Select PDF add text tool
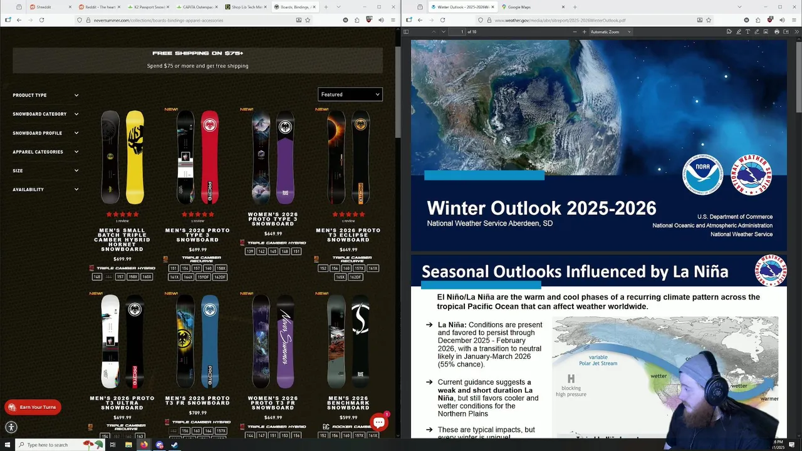This screenshot has height=451, width=802. (x=747, y=32)
